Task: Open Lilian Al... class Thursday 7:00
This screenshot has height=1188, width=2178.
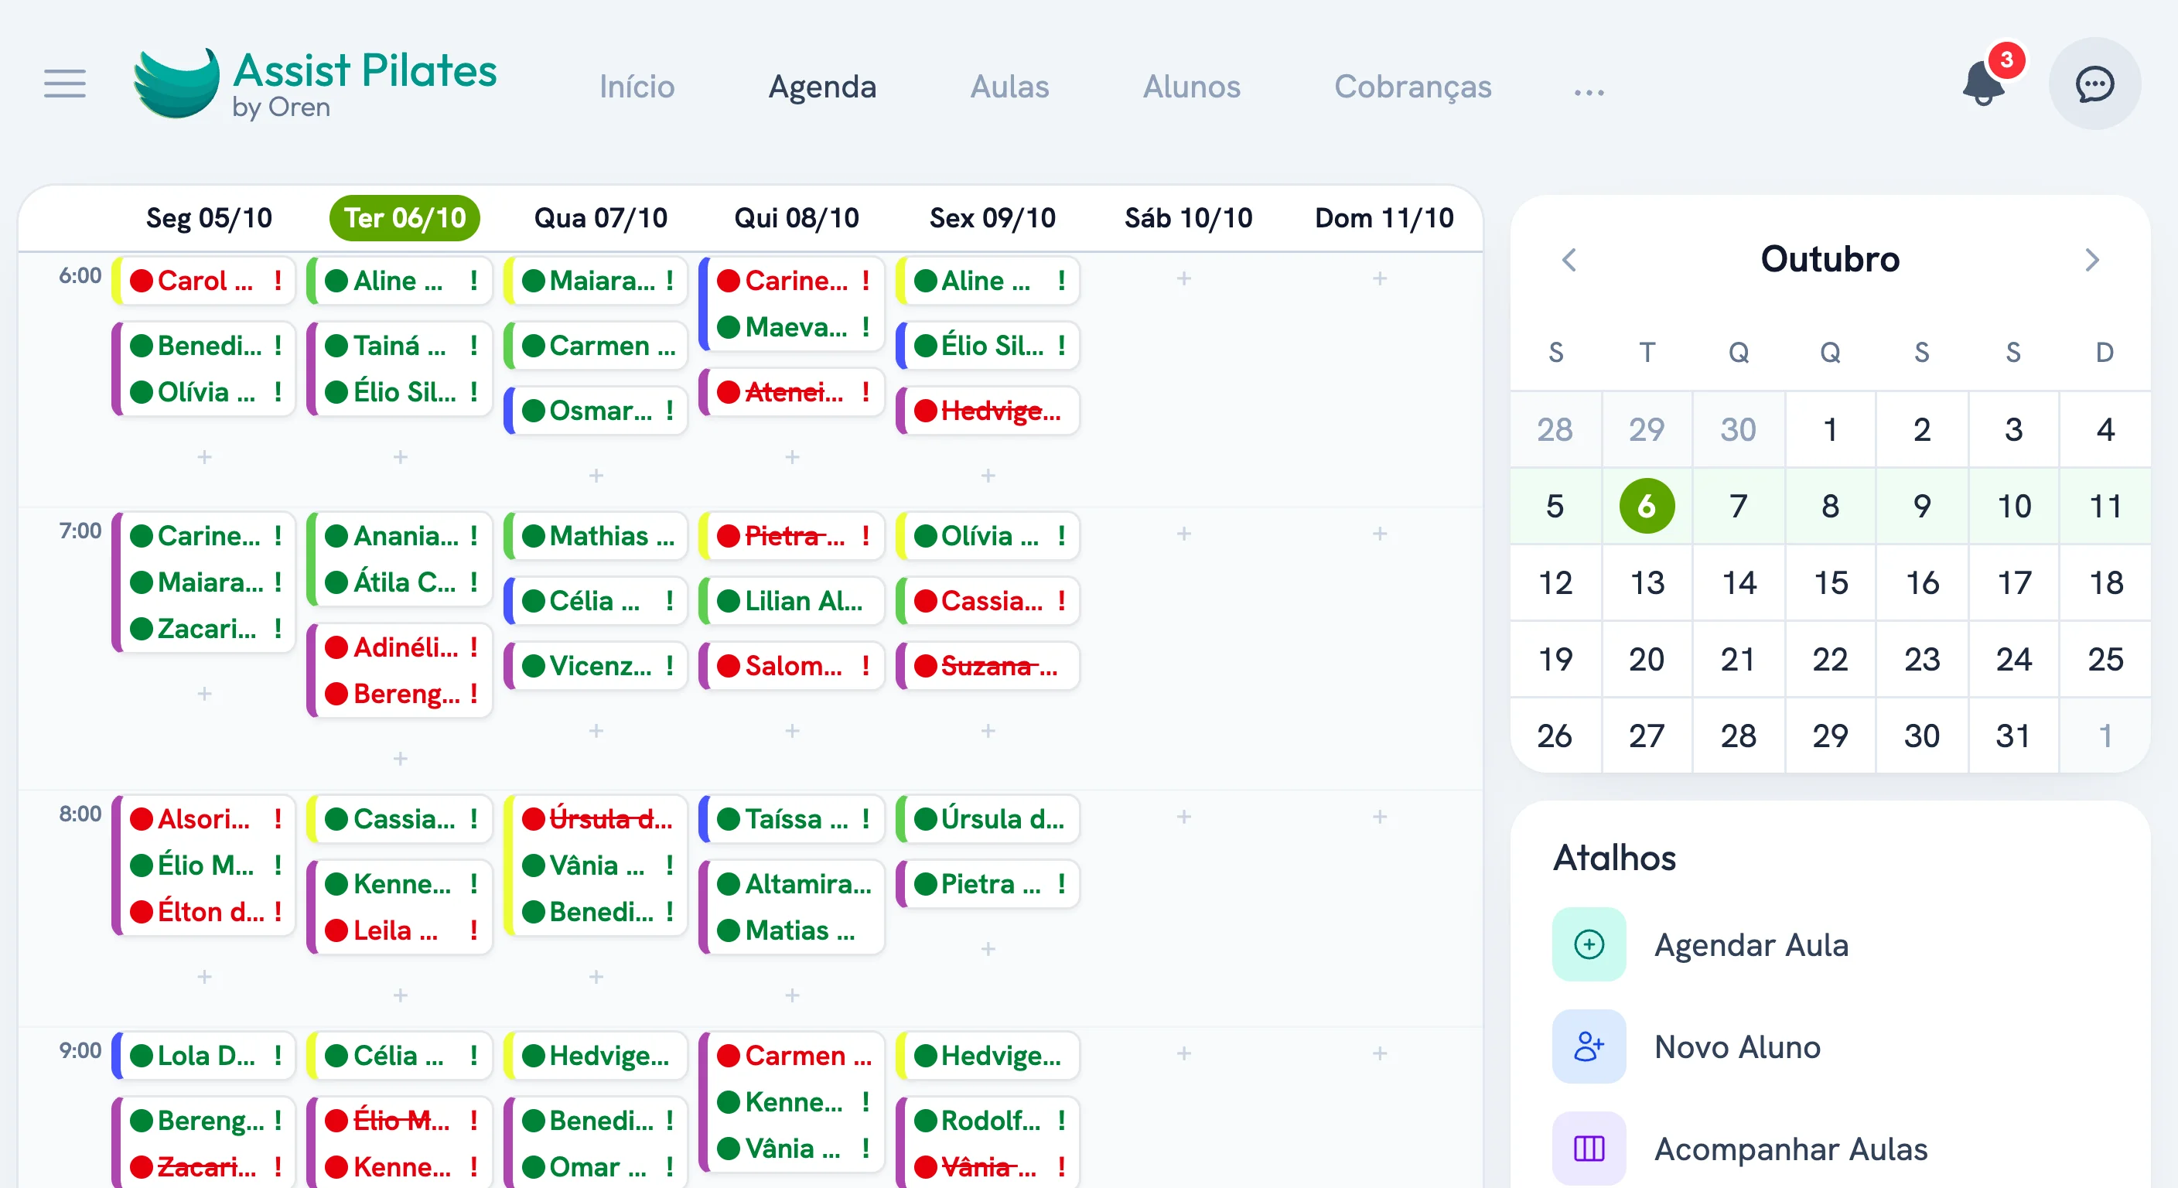Action: coord(792,600)
